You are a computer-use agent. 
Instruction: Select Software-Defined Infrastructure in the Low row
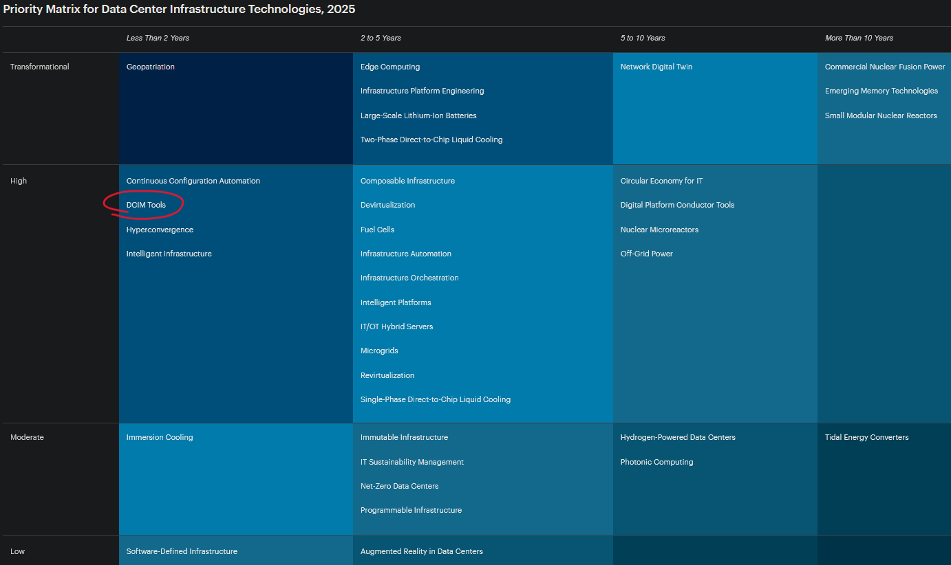point(181,551)
